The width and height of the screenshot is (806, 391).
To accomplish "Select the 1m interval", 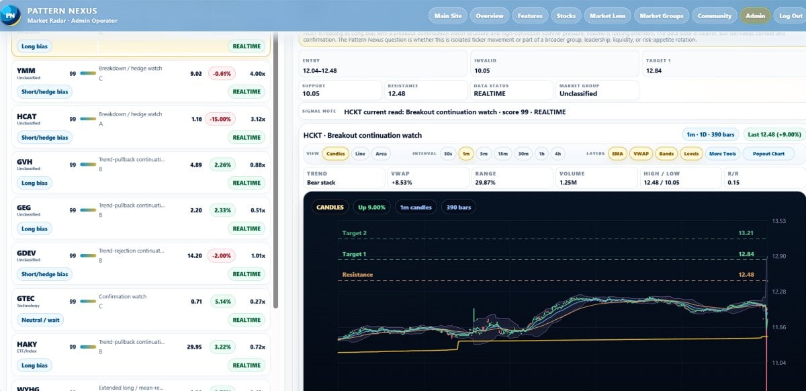I will (465, 154).
